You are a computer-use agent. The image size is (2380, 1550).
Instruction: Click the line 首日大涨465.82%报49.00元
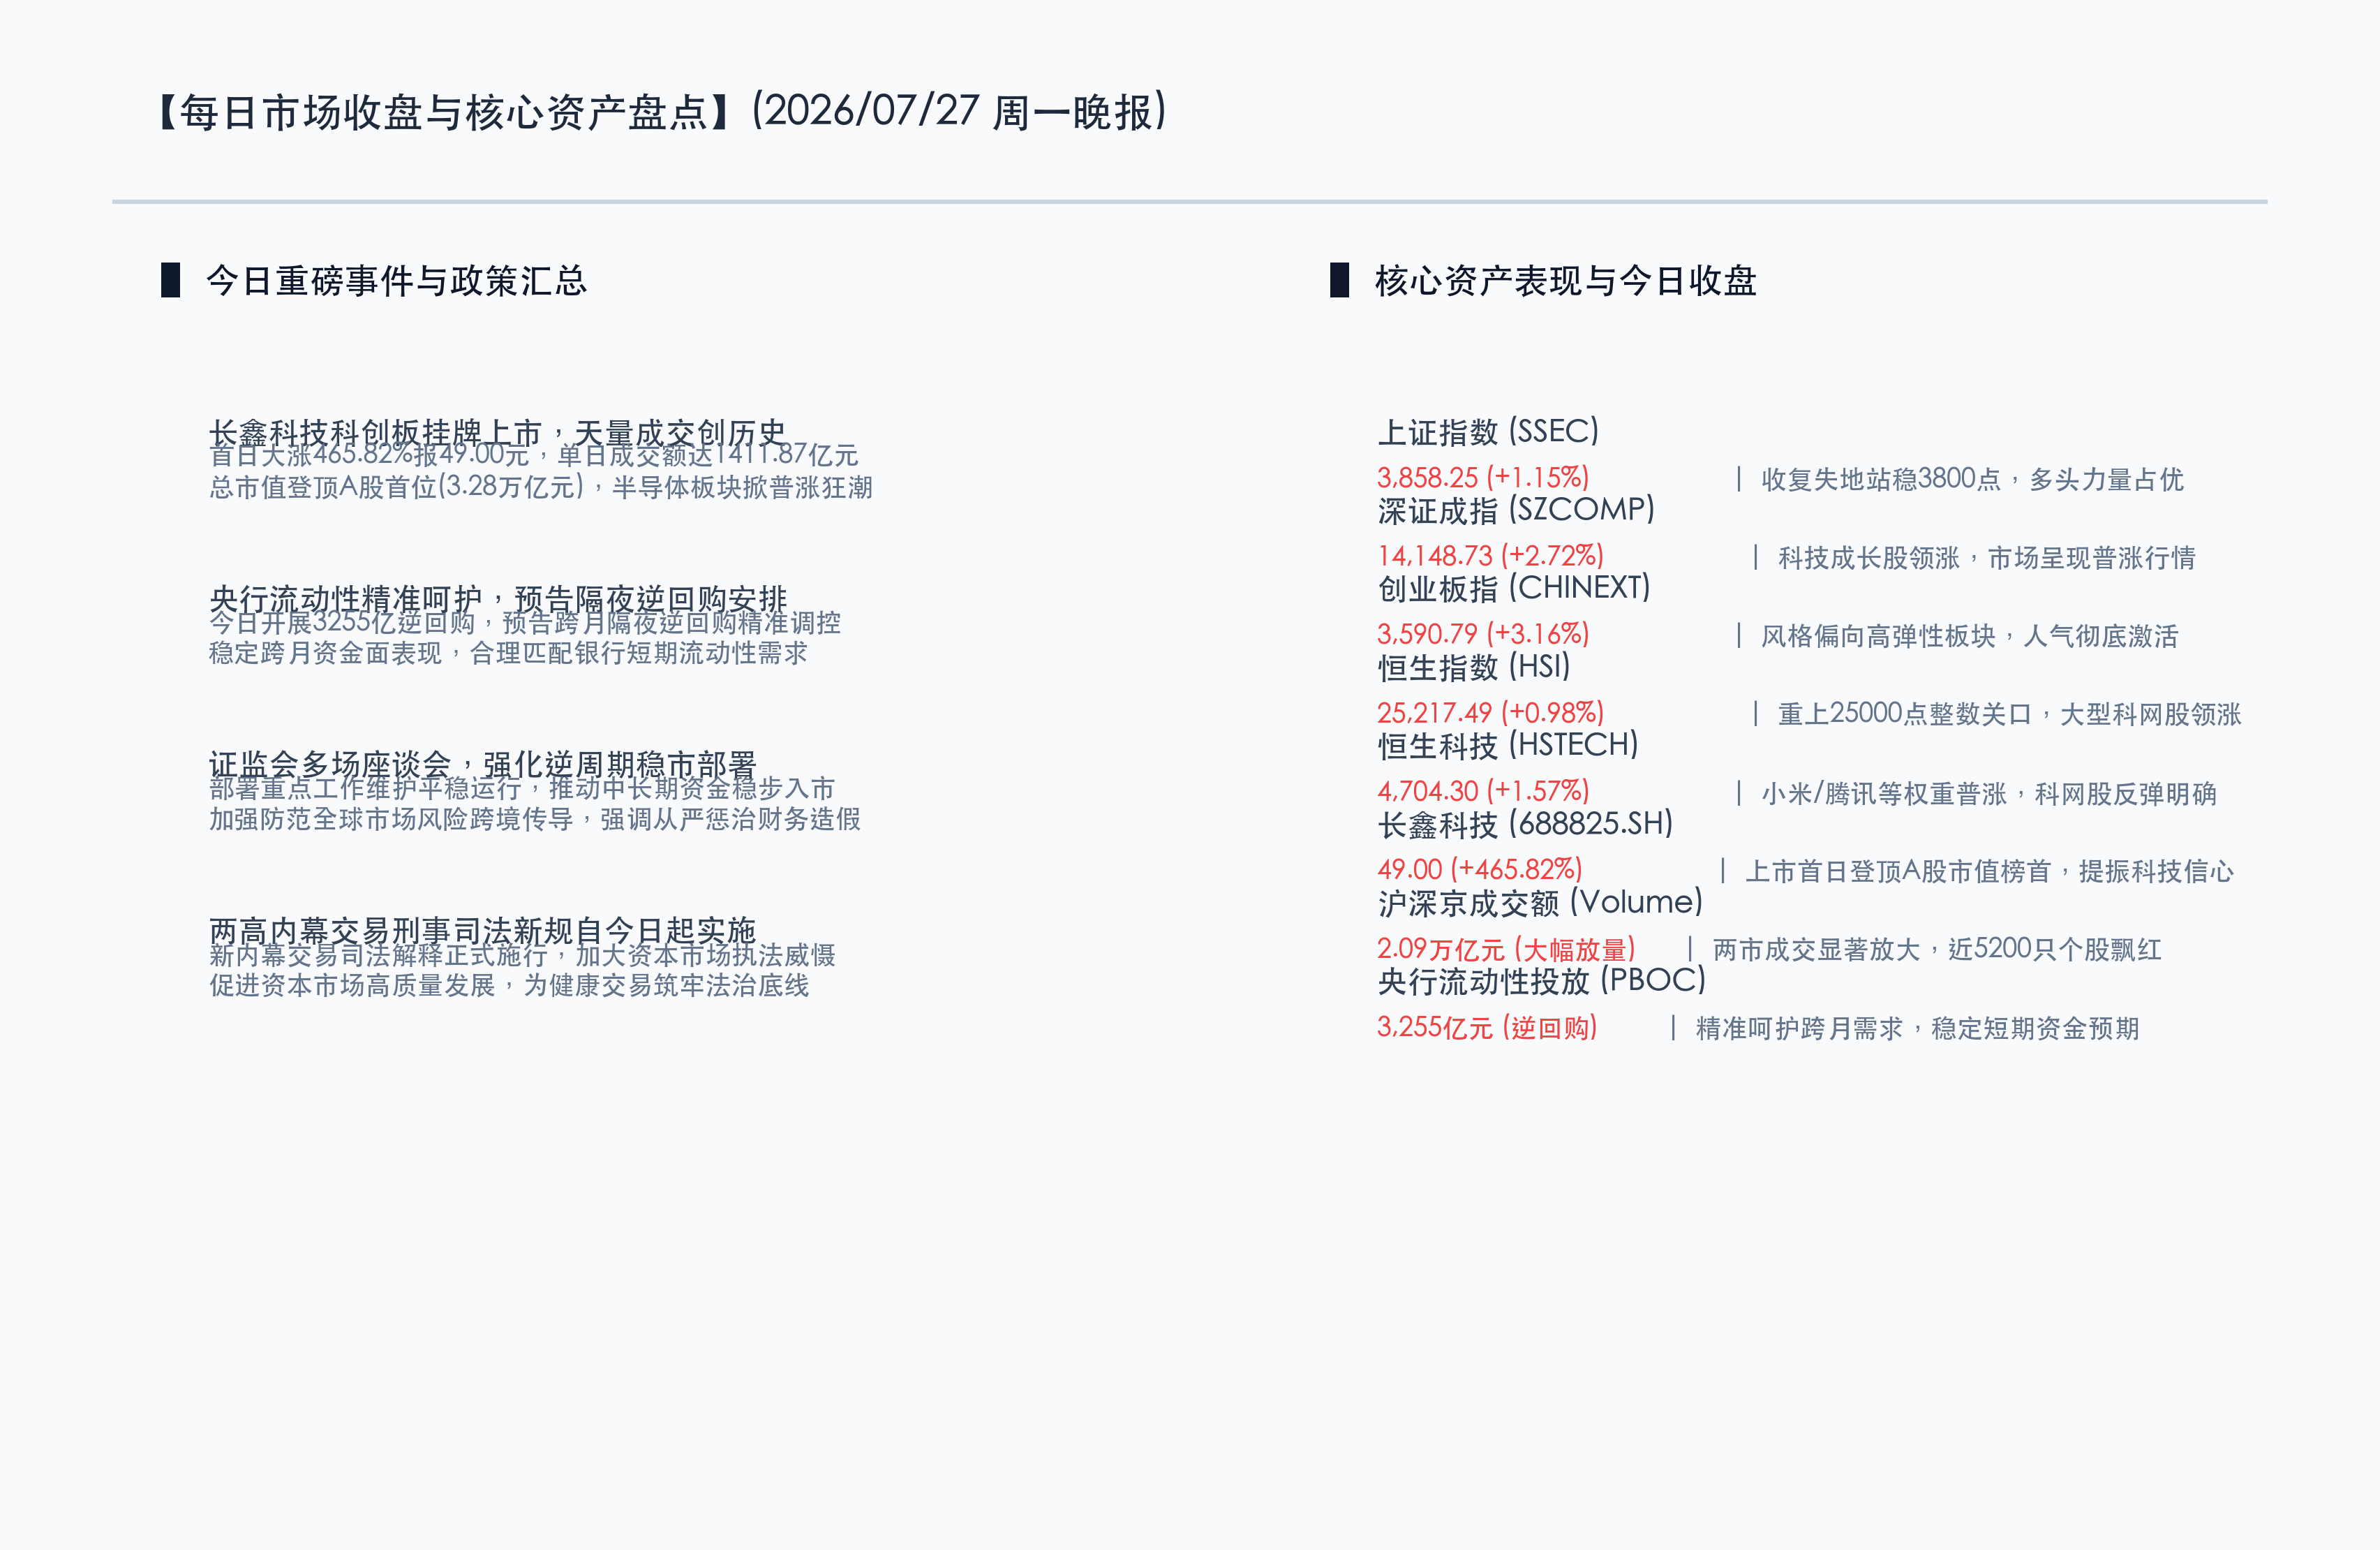[x=369, y=455]
